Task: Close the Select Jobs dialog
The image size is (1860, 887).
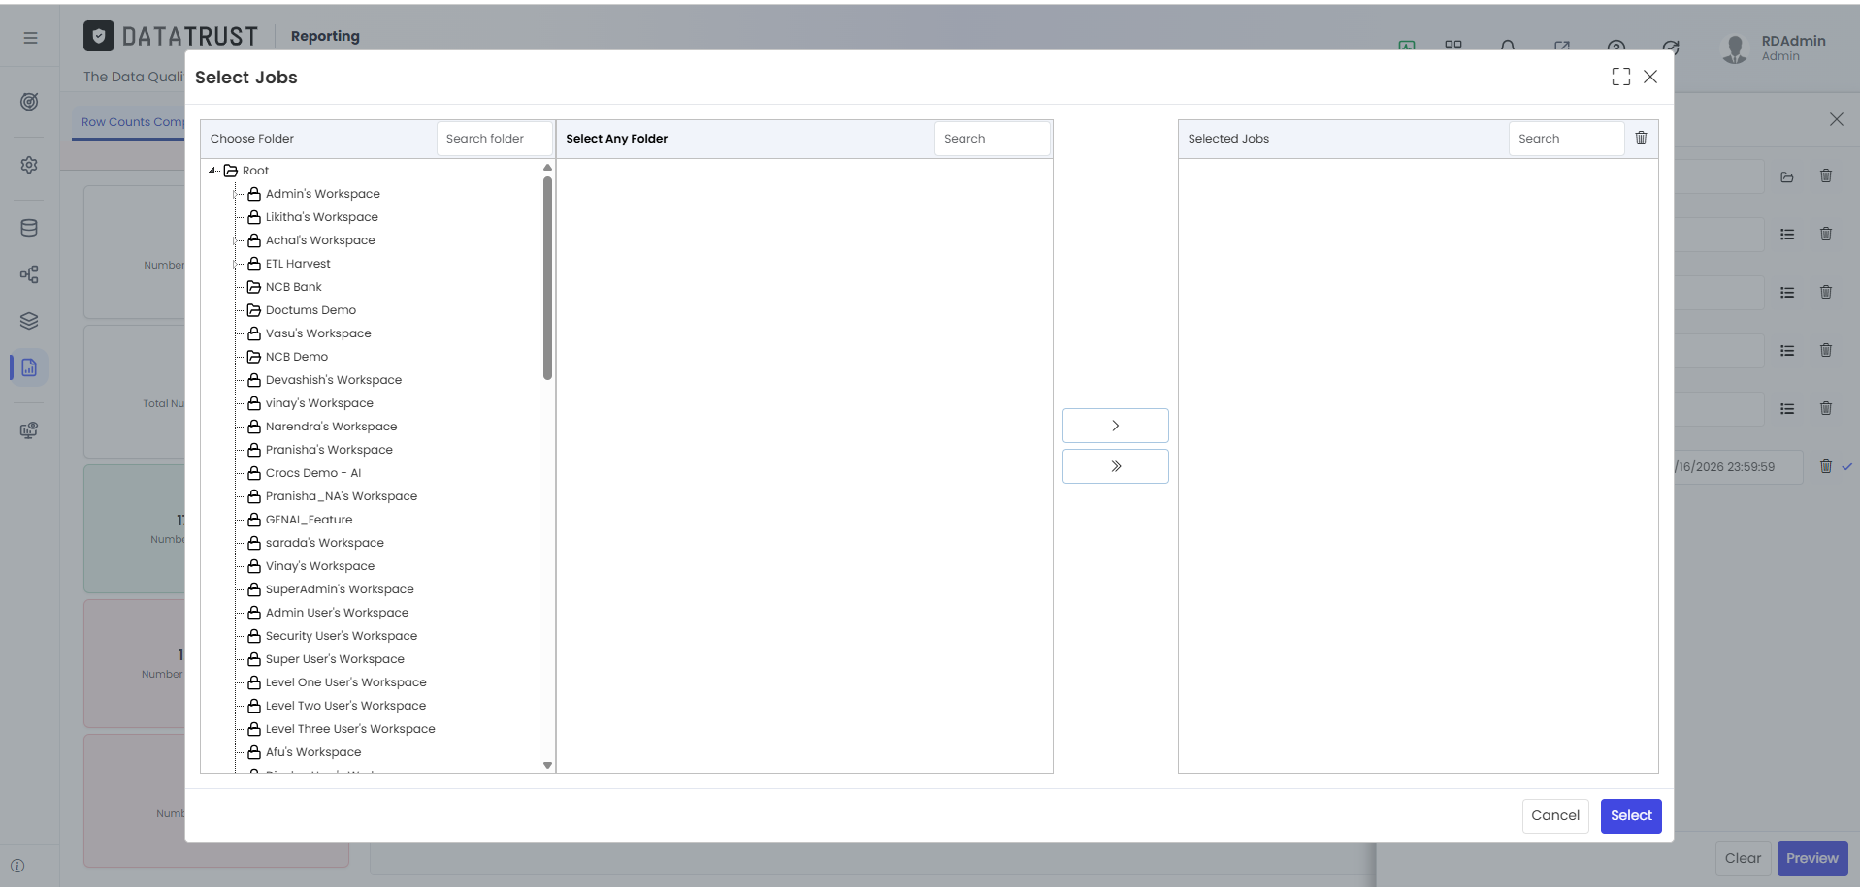Action: coord(1649,77)
